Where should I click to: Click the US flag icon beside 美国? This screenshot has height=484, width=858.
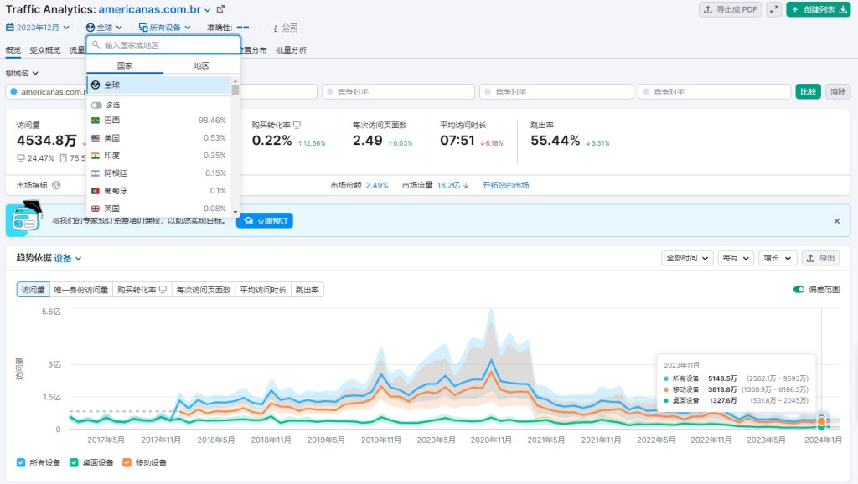tap(96, 138)
